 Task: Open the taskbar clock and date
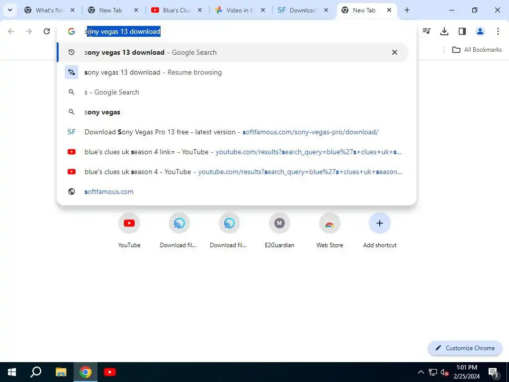tap(467, 372)
